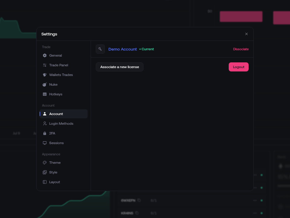Click the Hotkeys keyboard icon
The width and height of the screenshot is (290, 218).
[45, 94]
